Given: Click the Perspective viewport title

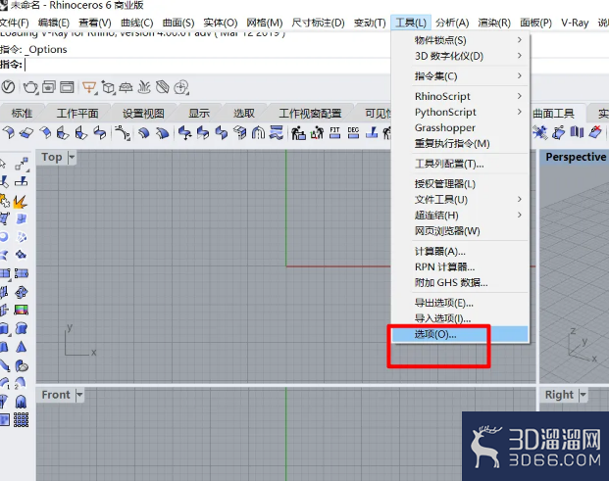Looking at the screenshot, I should pyautogui.click(x=576, y=157).
